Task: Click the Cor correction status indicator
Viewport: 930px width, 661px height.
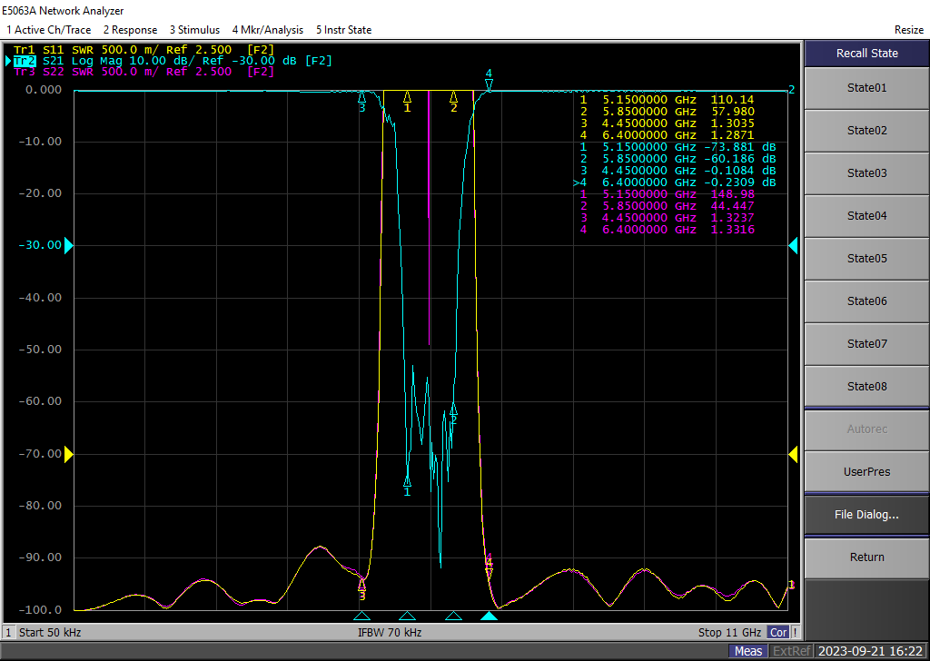Action: 778,632
